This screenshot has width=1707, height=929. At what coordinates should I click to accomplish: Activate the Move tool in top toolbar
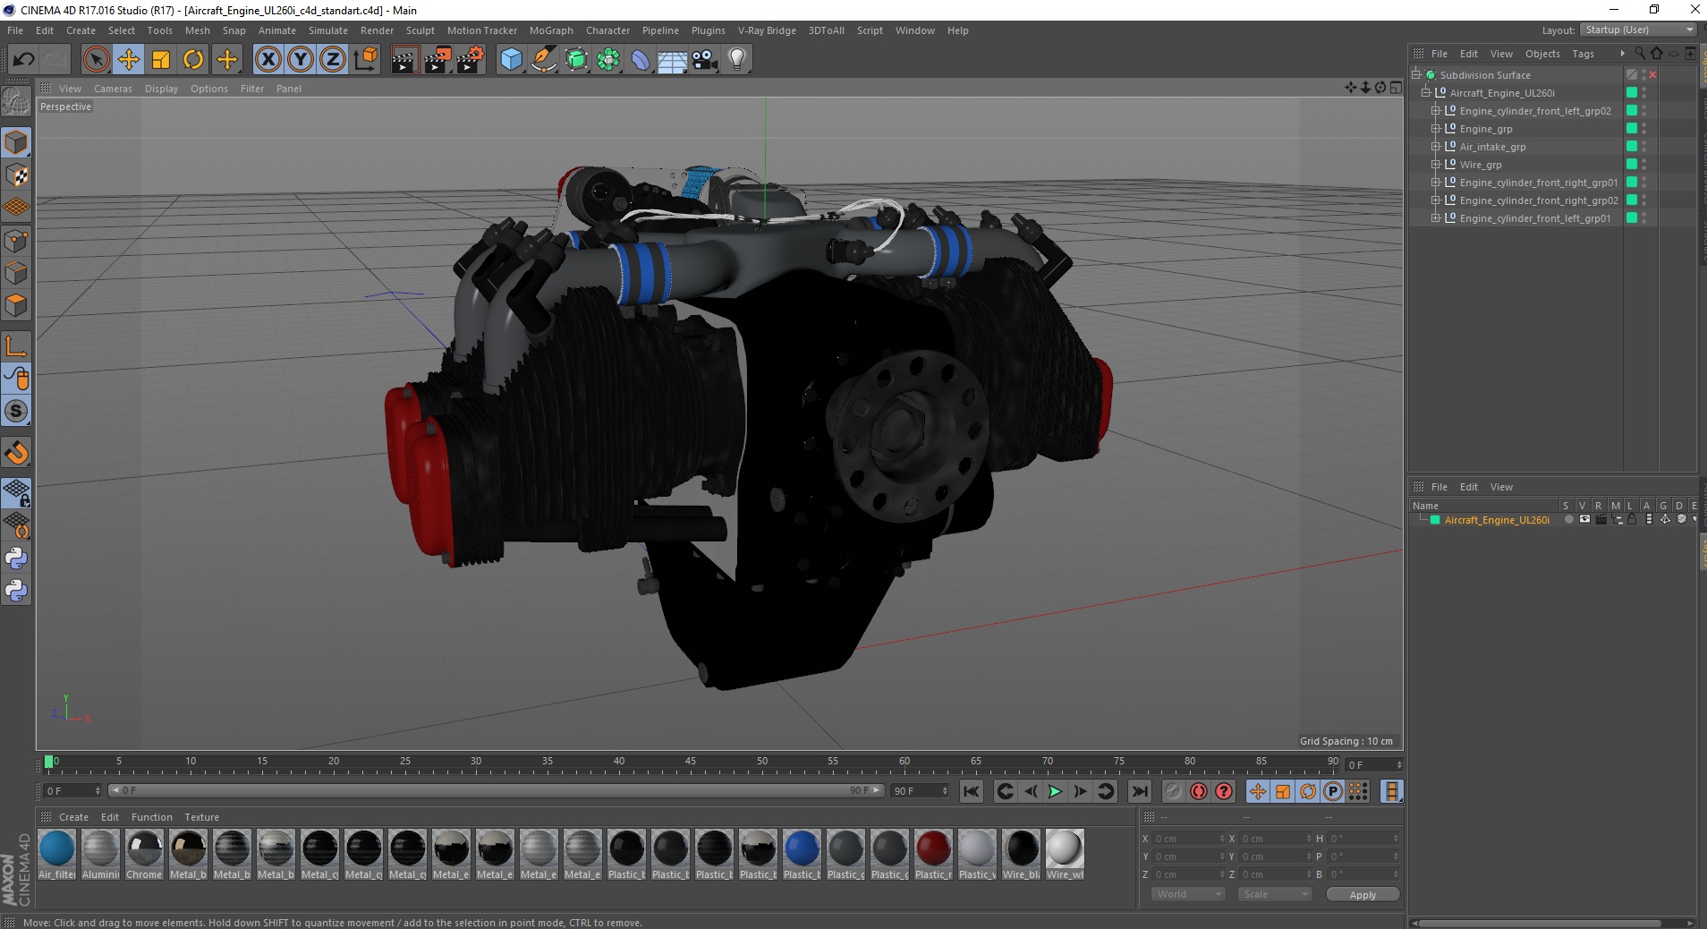point(128,60)
